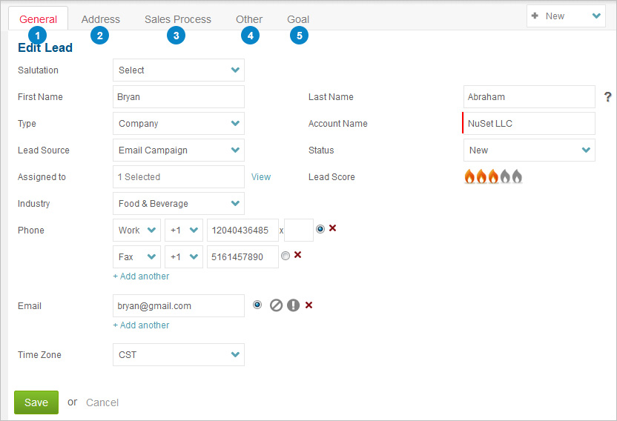Click the Account Name field with NuSet LLC
The image size is (617, 421).
coord(529,124)
